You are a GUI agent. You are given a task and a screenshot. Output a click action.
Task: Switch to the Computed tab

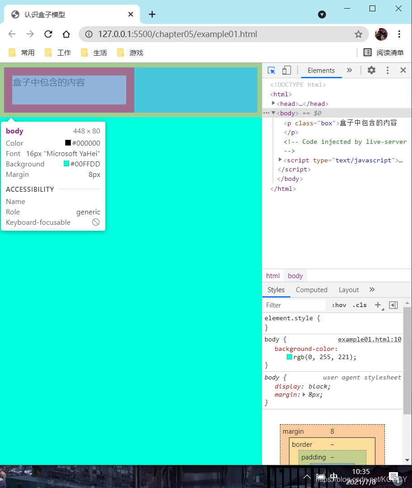(x=312, y=290)
